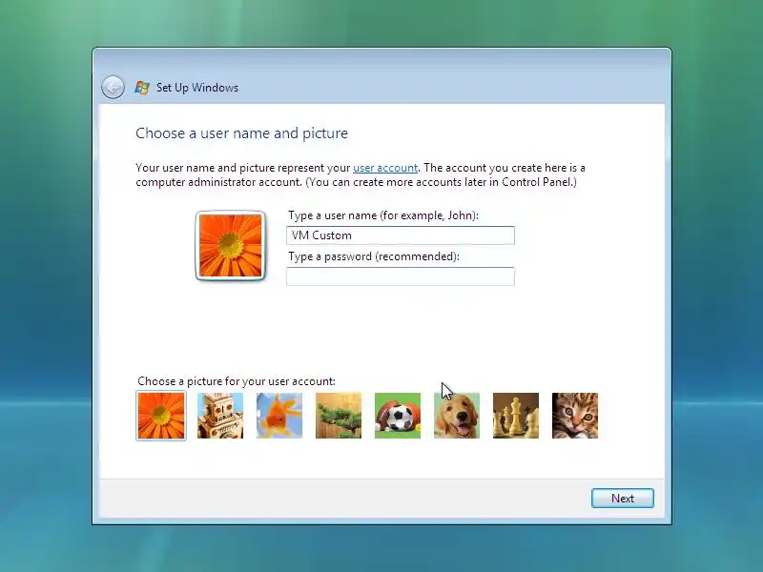Select the orange flower account picture
763x572 pixels.
pyautogui.click(x=161, y=416)
